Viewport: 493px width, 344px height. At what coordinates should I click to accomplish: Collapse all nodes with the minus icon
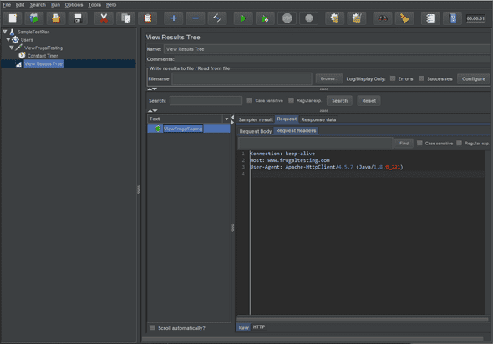(x=196, y=18)
